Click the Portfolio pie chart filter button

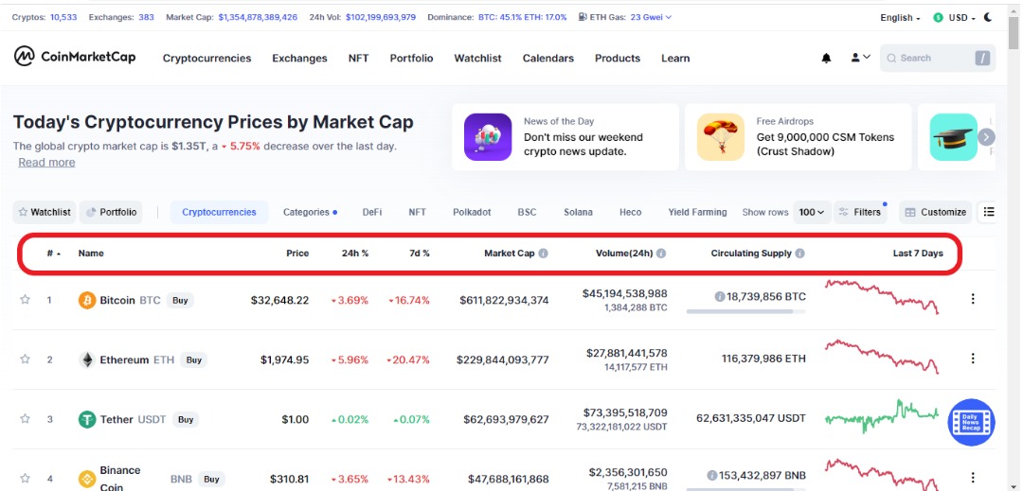pyautogui.click(x=111, y=212)
